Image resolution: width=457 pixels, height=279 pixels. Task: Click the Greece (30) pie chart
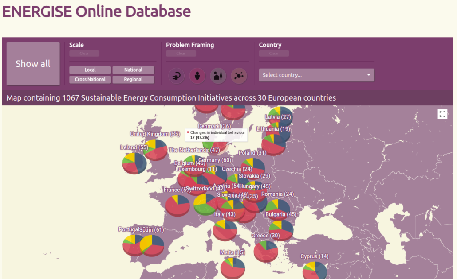[x=266, y=251]
